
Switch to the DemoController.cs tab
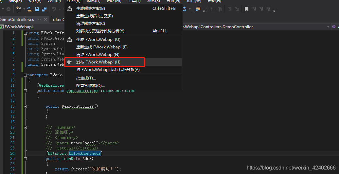pyautogui.click(x=17, y=19)
